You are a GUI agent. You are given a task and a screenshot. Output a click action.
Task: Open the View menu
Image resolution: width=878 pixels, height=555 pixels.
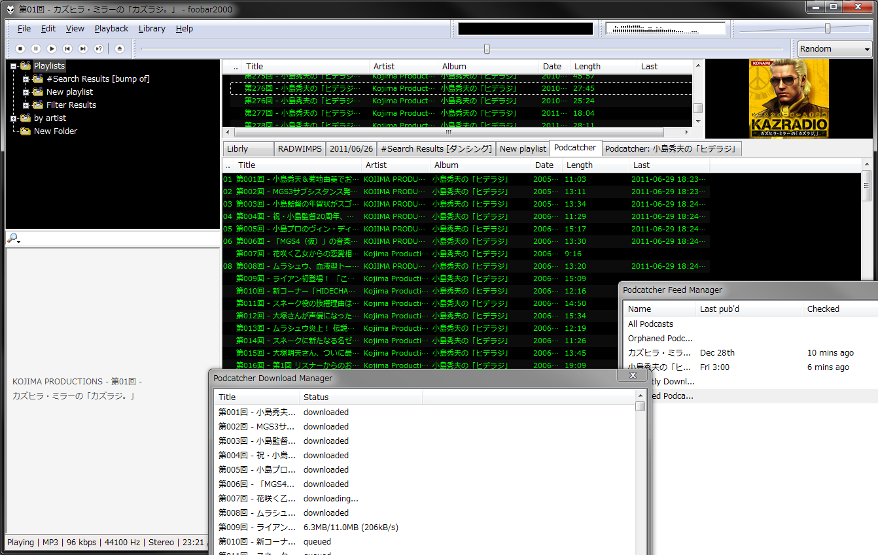click(x=75, y=29)
